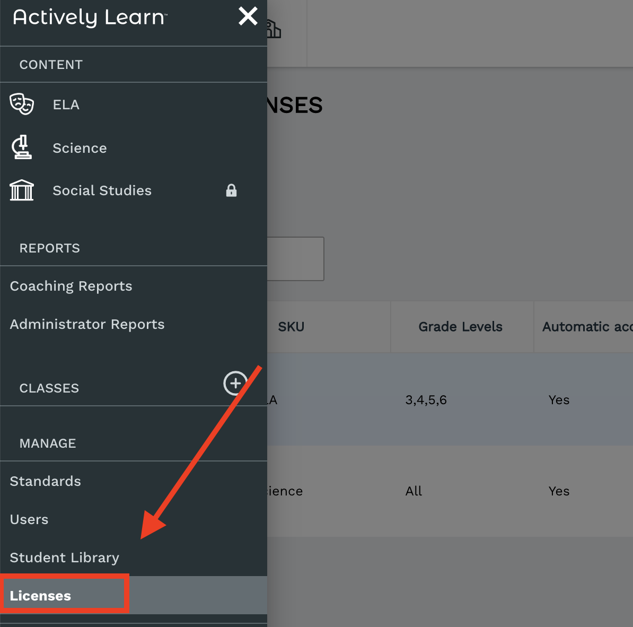Sort by the Grade Levels column header

coord(460,327)
